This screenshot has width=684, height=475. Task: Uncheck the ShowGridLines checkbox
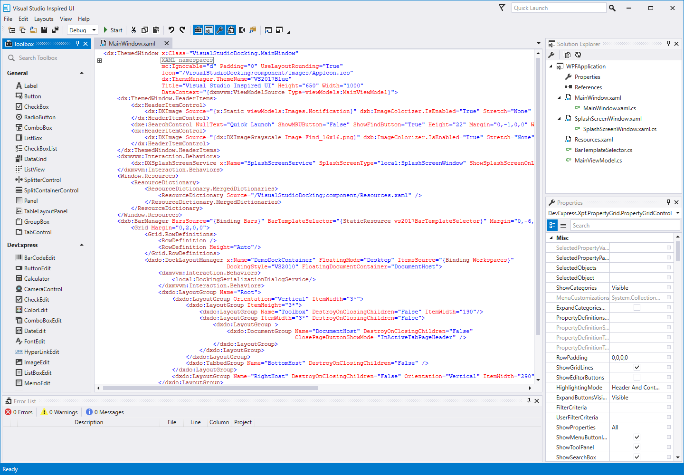pos(637,367)
